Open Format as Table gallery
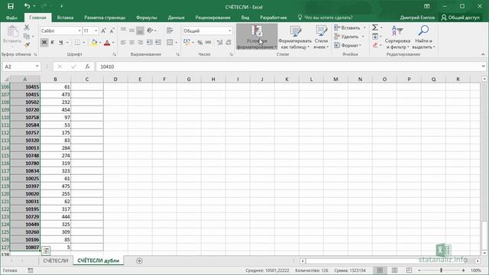This screenshot has height=275, width=489. point(295,37)
